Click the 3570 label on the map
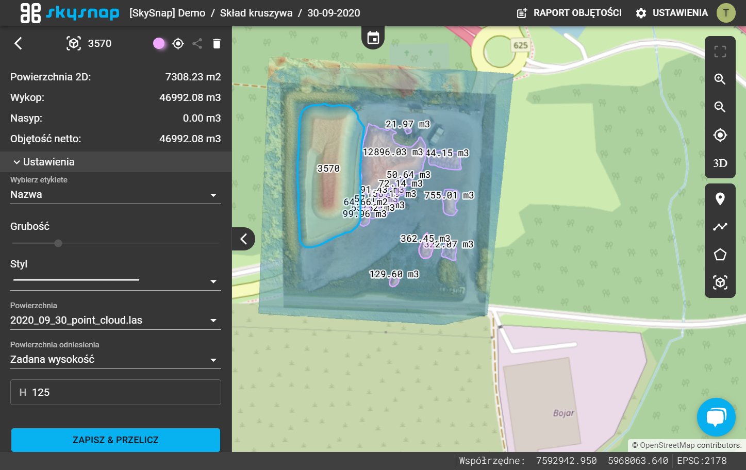746x470 pixels. point(328,169)
